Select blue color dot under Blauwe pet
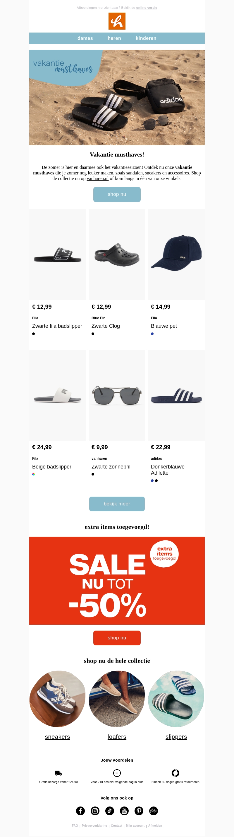This screenshot has width=234, height=837. click(x=152, y=334)
